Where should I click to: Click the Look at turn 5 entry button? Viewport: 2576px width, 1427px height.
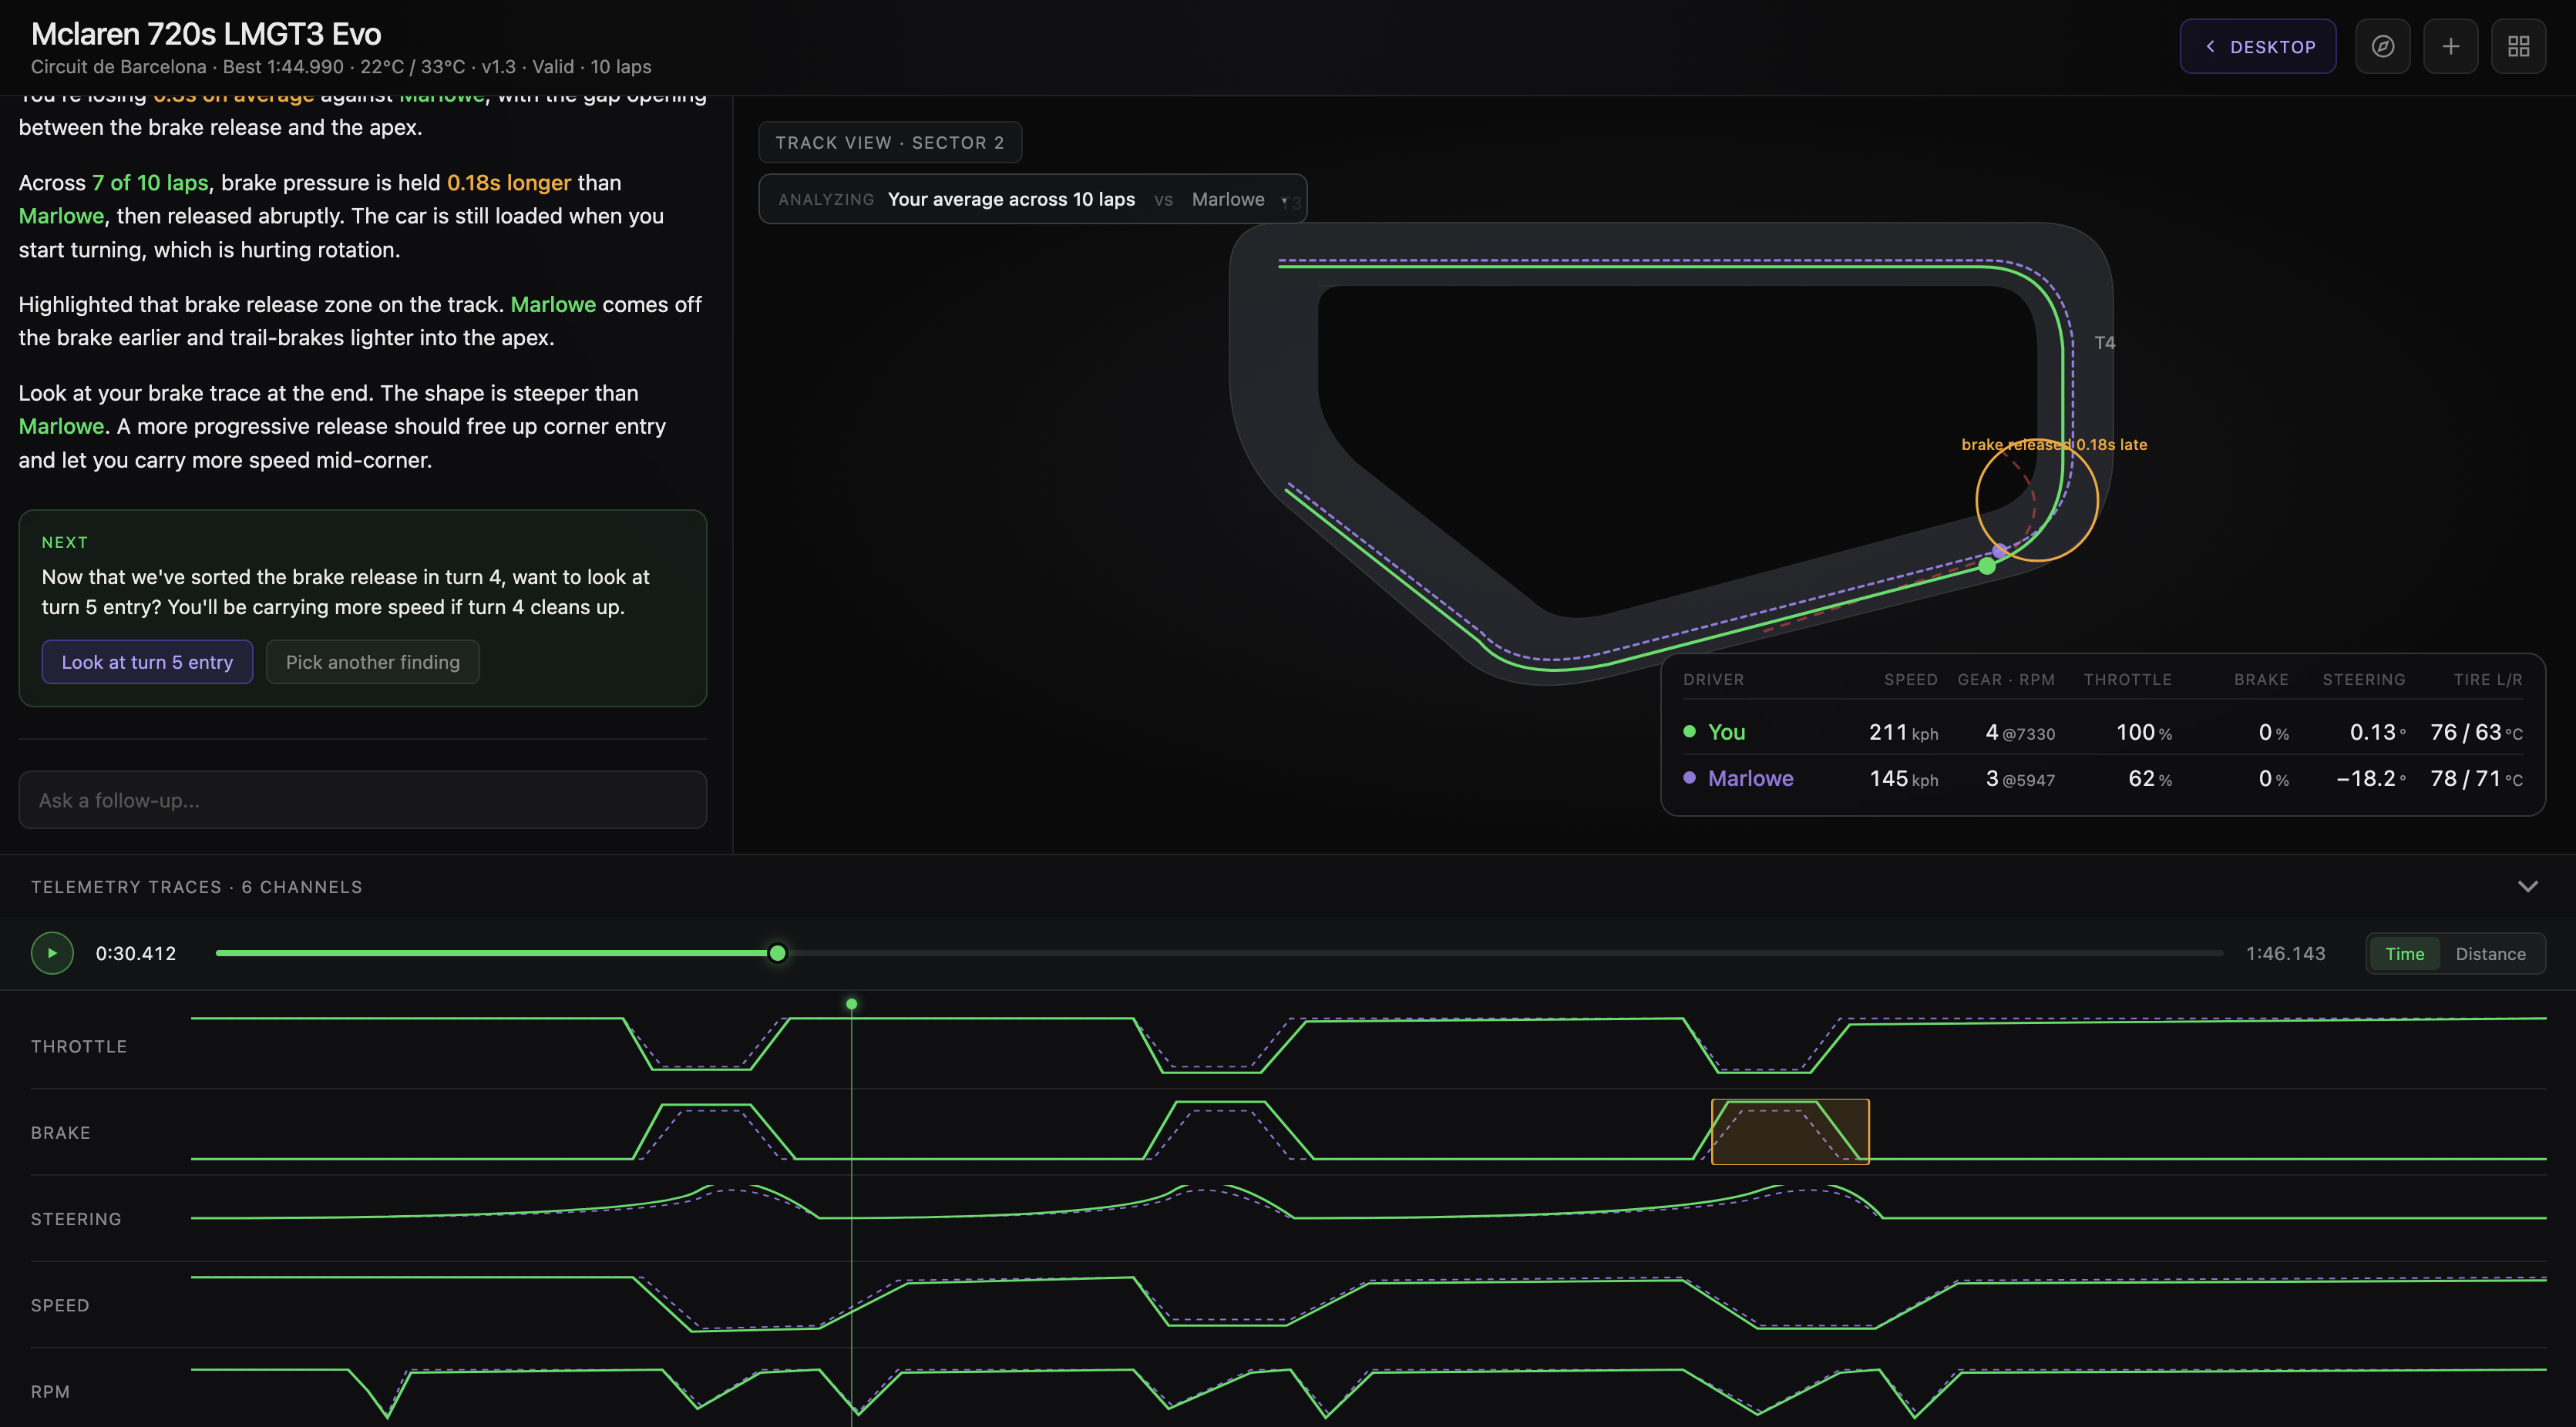click(147, 662)
